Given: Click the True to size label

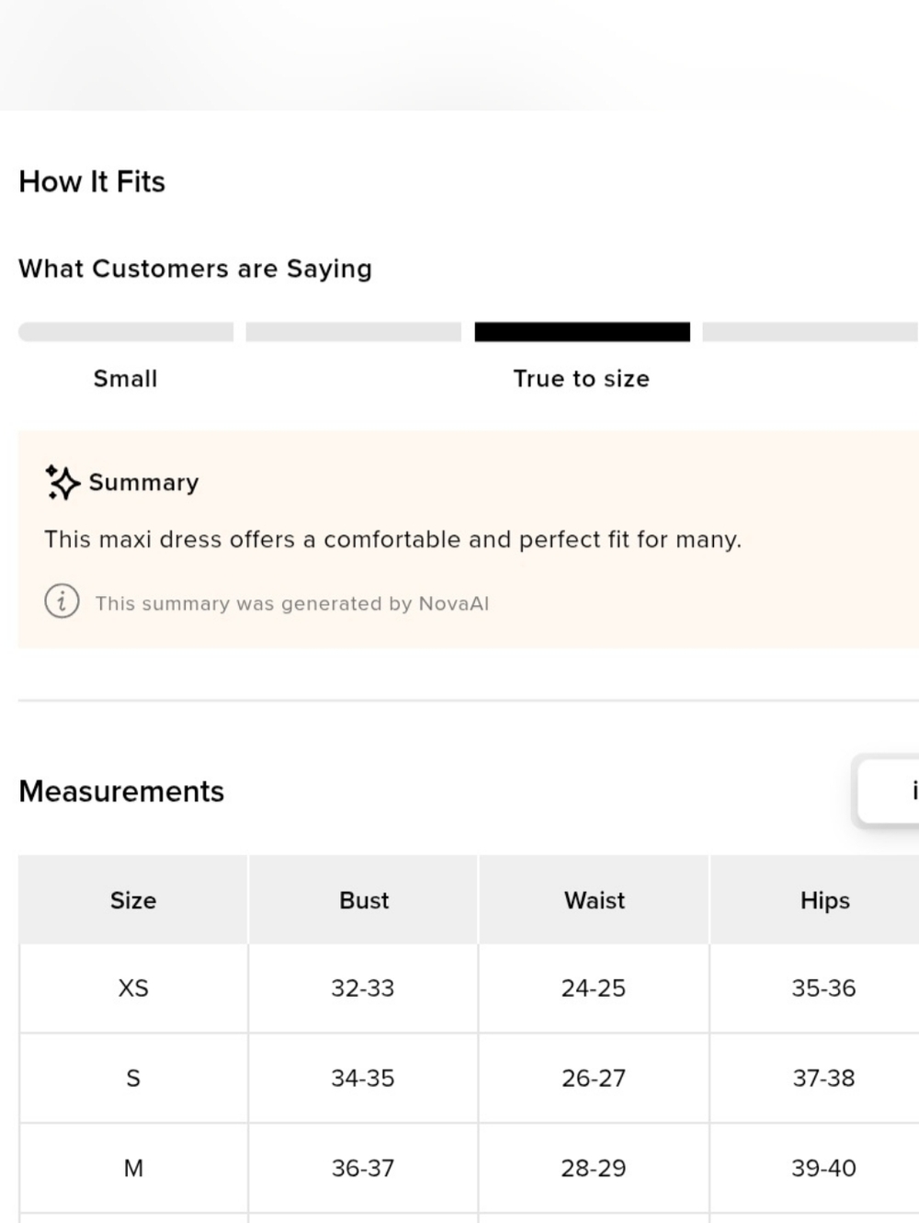Looking at the screenshot, I should pos(582,379).
